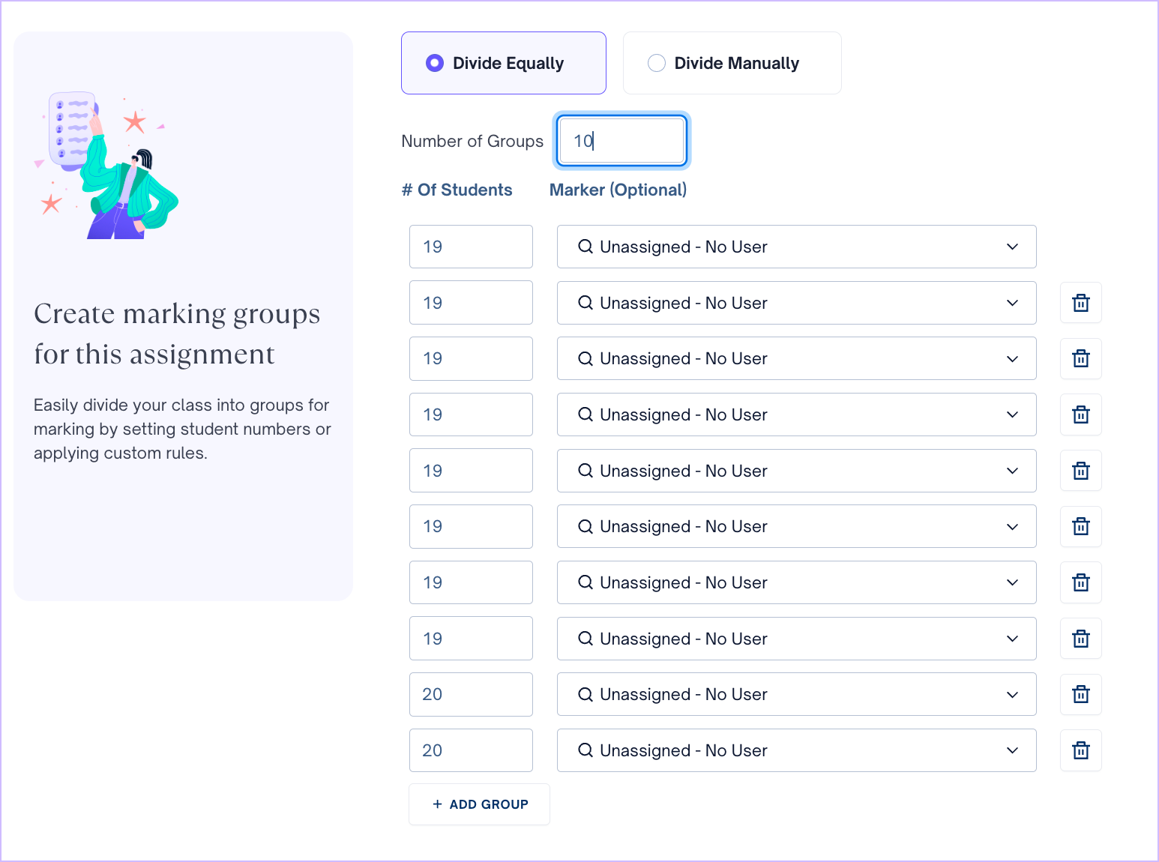This screenshot has width=1159, height=862.
Task: Delete the second marking group row
Action: click(x=1080, y=303)
